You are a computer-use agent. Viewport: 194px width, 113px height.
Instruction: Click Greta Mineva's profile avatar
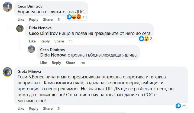coord(7,72)
